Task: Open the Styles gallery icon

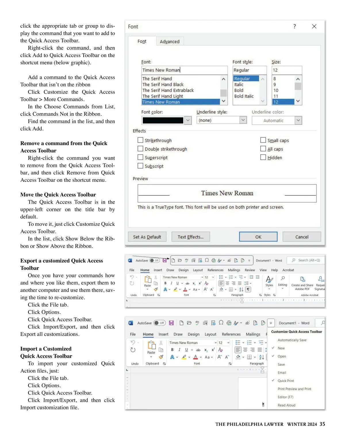Action: point(269,279)
